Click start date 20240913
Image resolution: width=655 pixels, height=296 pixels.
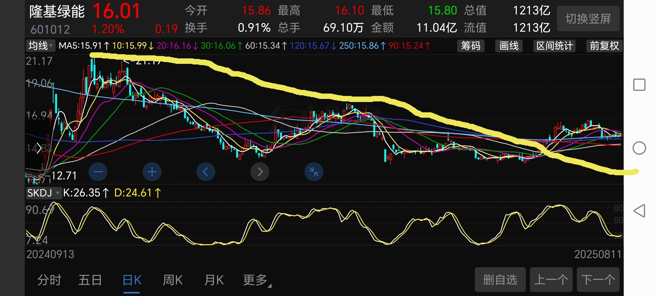(50, 254)
